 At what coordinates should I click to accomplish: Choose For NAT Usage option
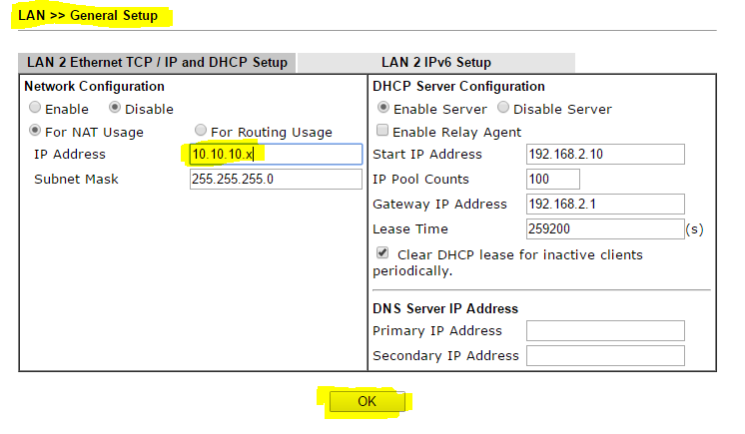point(36,132)
